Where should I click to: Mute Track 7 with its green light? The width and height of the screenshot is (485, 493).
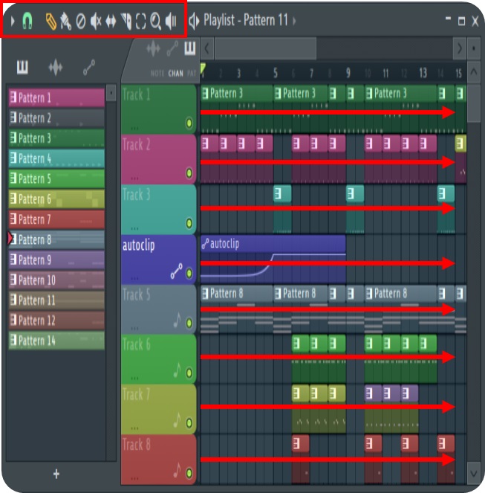[x=189, y=423]
